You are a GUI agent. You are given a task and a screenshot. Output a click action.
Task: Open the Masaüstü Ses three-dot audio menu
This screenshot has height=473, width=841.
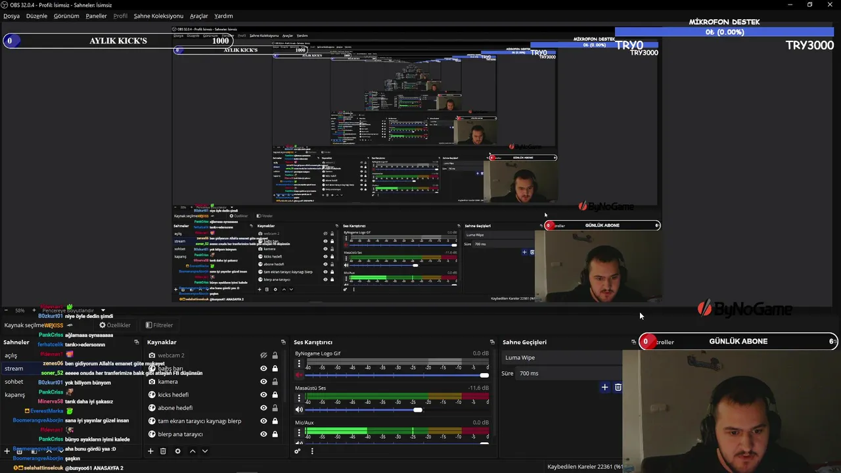pos(299,398)
